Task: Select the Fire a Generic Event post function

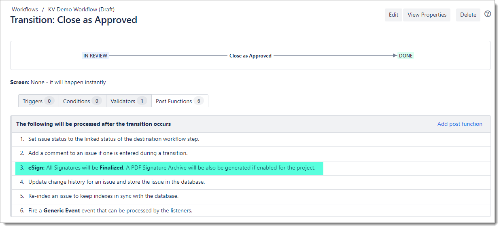Action: pos(110,211)
